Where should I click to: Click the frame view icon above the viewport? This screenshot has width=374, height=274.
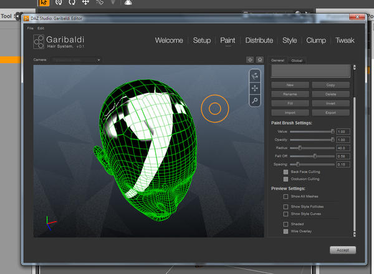pyautogui.click(x=250, y=60)
